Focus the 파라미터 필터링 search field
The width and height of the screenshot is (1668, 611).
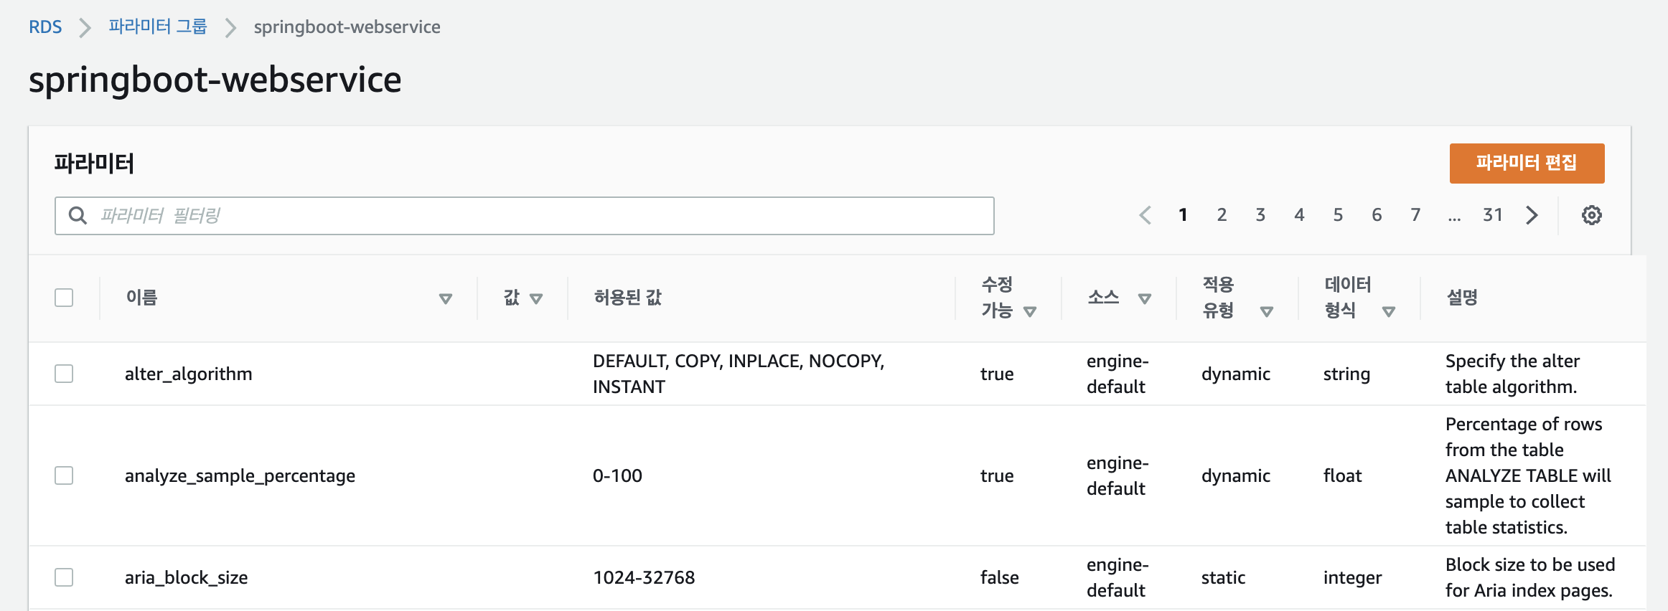coord(525,216)
